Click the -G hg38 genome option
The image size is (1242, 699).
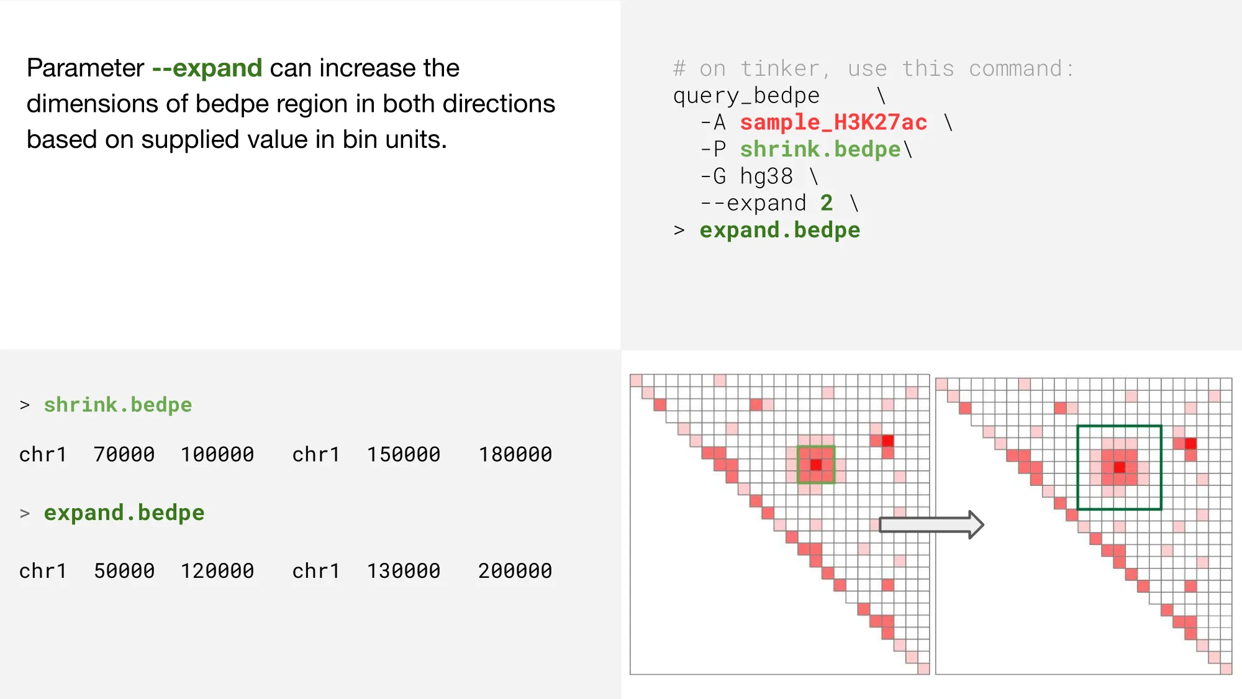(x=746, y=176)
